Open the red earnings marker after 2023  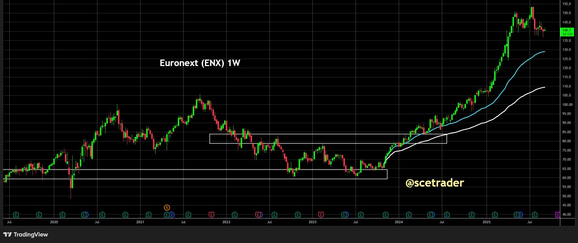pos(321,215)
